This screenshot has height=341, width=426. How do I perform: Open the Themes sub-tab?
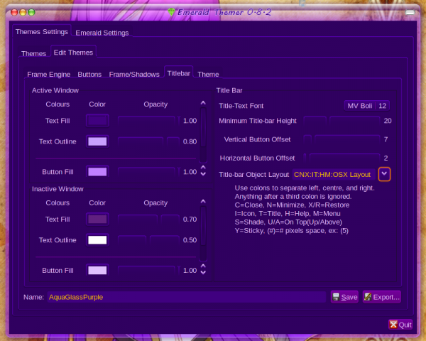click(33, 53)
